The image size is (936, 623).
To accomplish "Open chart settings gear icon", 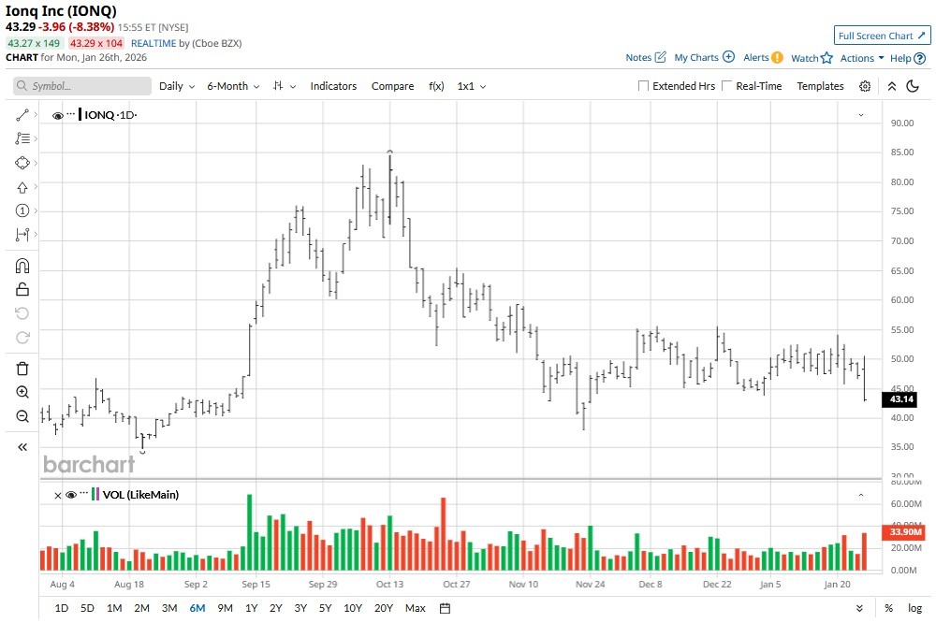I will tap(864, 86).
